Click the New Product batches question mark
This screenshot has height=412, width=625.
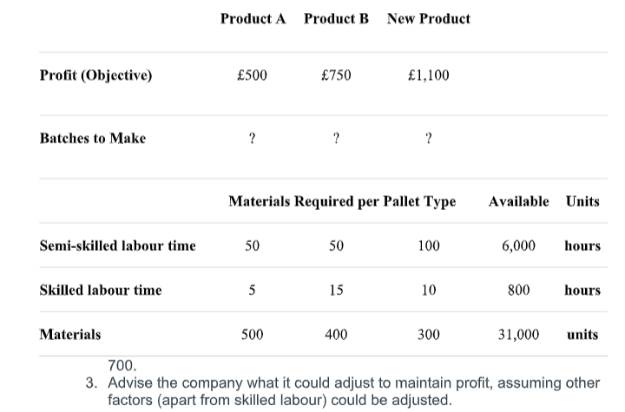pyautogui.click(x=429, y=138)
